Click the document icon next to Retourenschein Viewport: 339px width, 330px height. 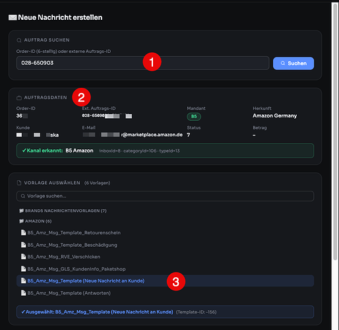[x=23, y=232]
